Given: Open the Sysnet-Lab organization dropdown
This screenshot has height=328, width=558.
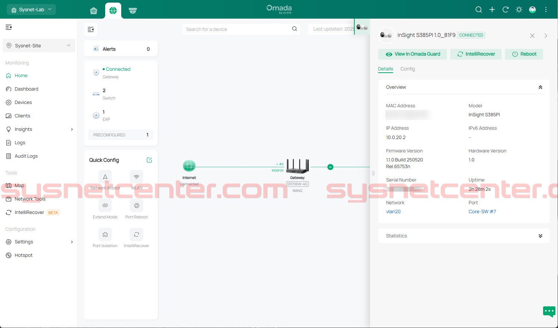Looking at the screenshot, I should [31, 10].
